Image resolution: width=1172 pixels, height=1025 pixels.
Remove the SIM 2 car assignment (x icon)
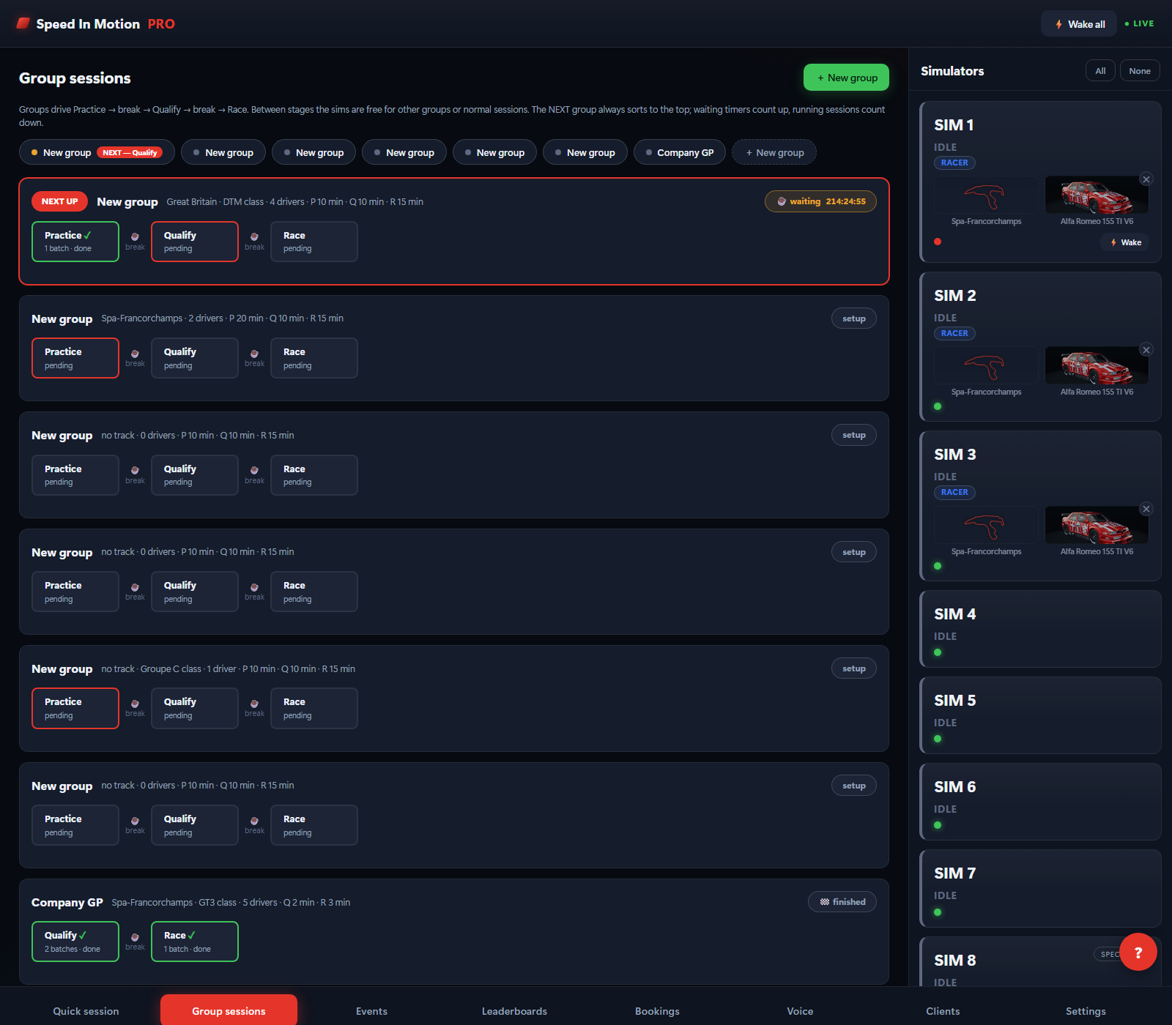click(1146, 349)
